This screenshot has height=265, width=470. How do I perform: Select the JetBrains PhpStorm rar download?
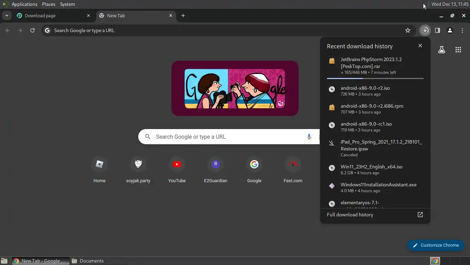(x=375, y=66)
